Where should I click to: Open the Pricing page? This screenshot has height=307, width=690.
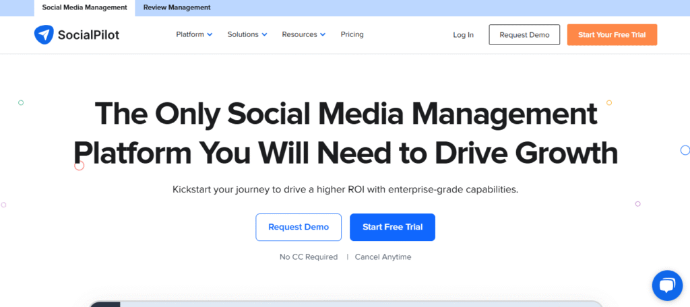click(352, 34)
